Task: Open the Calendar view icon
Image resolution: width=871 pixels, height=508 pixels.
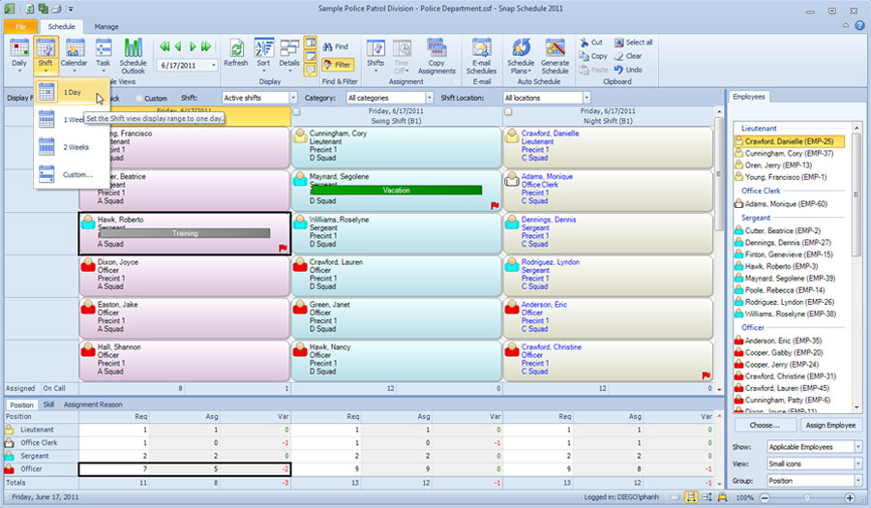Action: [74, 54]
